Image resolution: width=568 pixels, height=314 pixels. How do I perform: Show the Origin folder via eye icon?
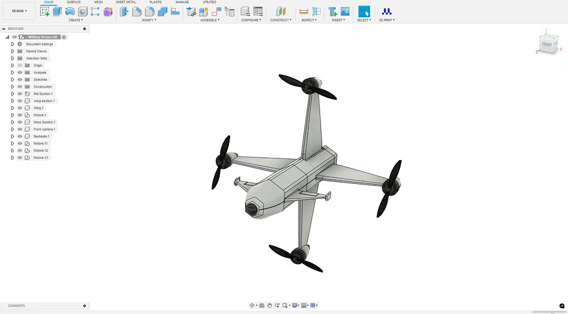pos(20,65)
